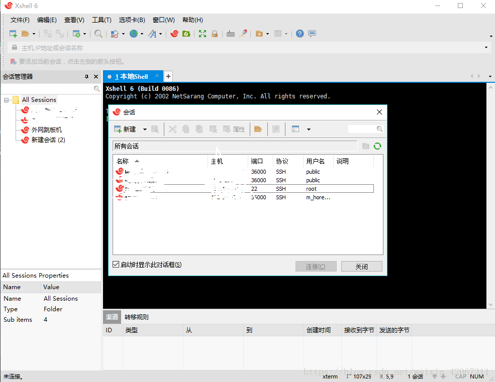Click the search icon in session manager panel
The width and height of the screenshot is (495, 382).
pos(96,89)
